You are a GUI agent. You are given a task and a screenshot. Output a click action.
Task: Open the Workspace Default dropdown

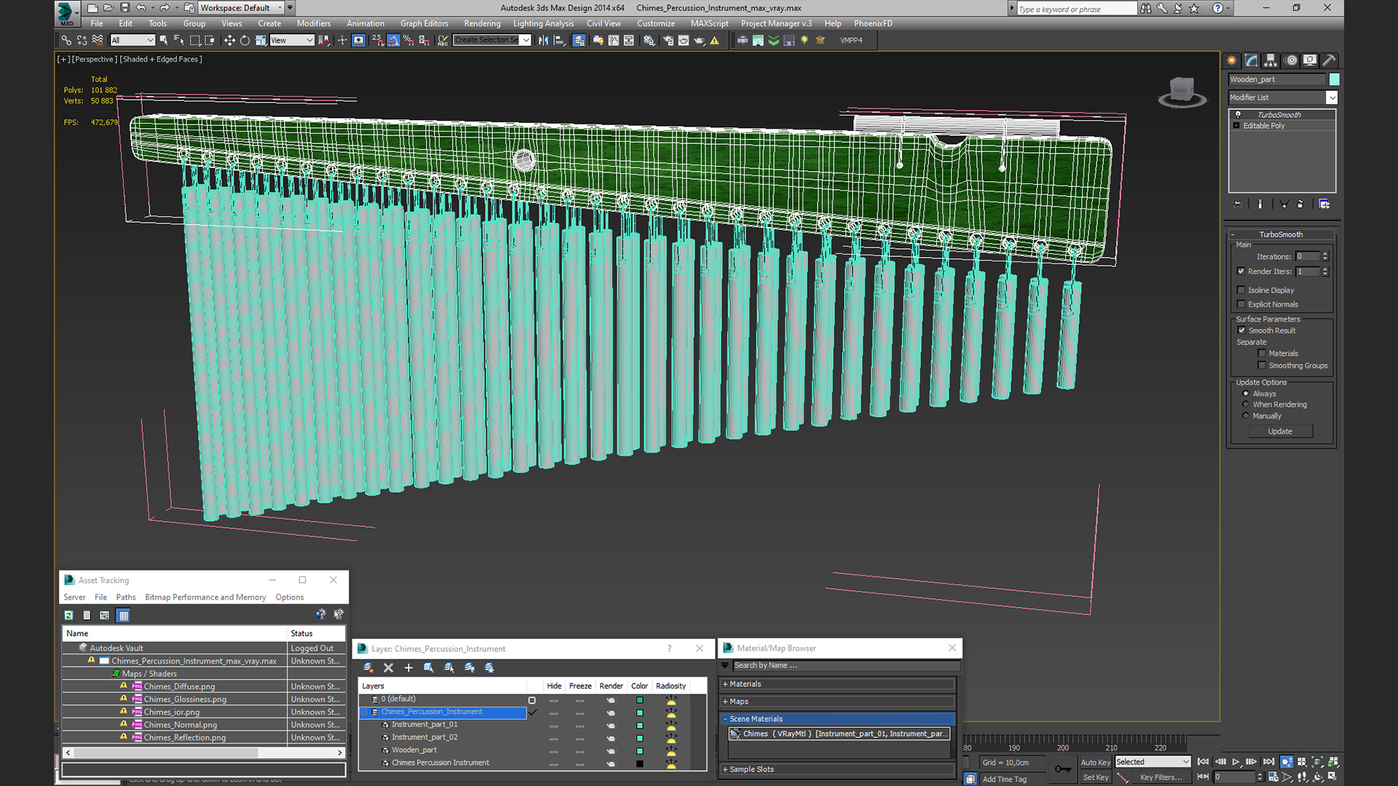pos(242,8)
